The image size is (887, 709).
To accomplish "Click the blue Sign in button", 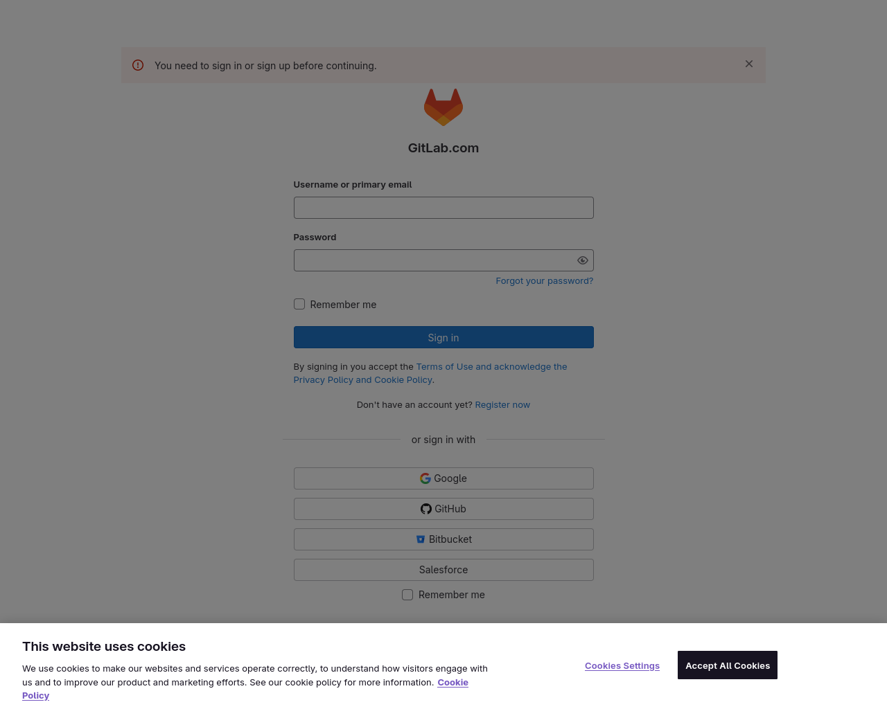I will click(x=443, y=337).
